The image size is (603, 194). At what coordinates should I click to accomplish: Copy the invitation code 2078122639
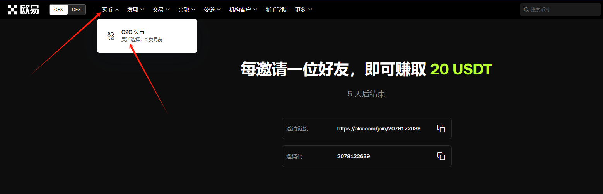click(x=441, y=156)
